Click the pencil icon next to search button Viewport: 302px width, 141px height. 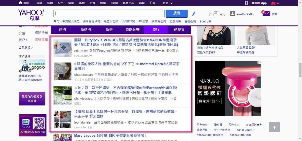coord(194,14)
